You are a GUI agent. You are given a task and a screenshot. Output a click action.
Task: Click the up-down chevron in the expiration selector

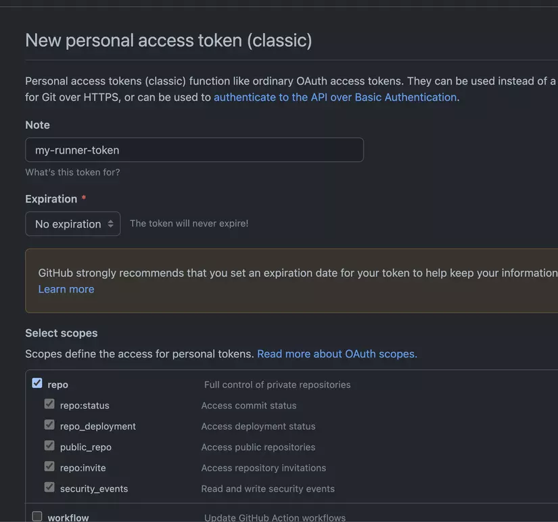(112, 223)
